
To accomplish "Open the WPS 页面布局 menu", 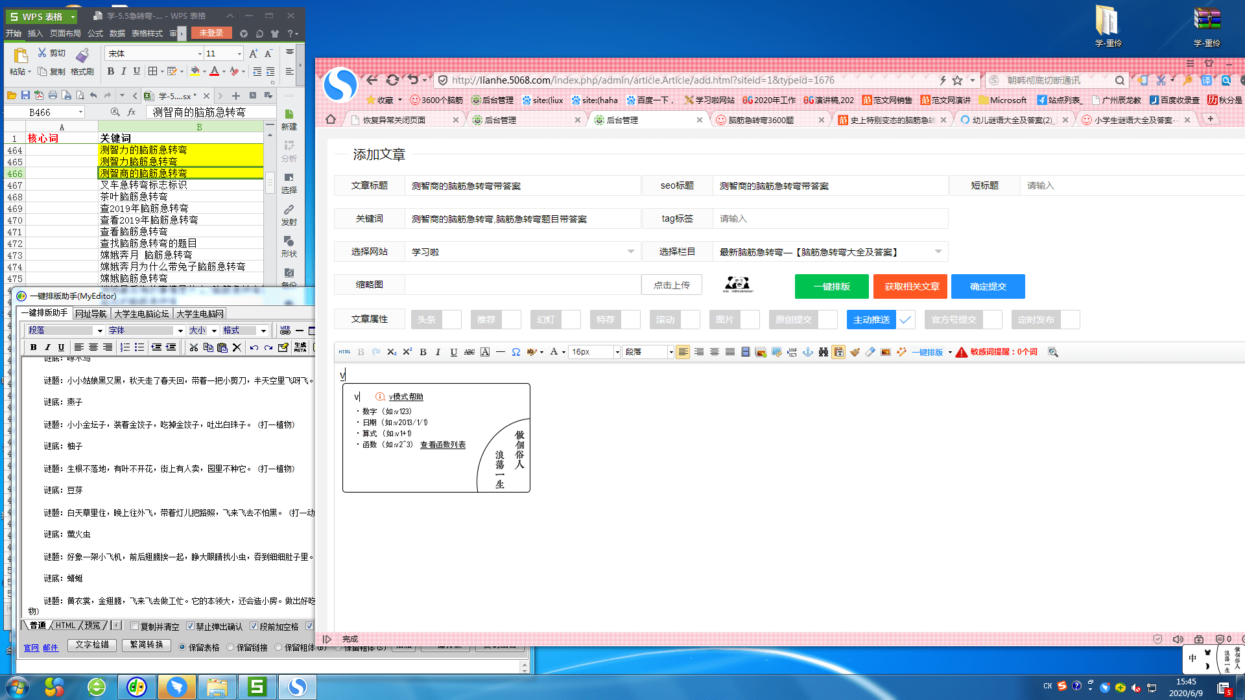I will pos(65,33).
